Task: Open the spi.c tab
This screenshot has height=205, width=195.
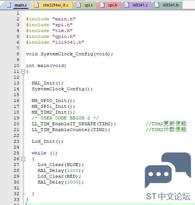Action: pos(85,5)
